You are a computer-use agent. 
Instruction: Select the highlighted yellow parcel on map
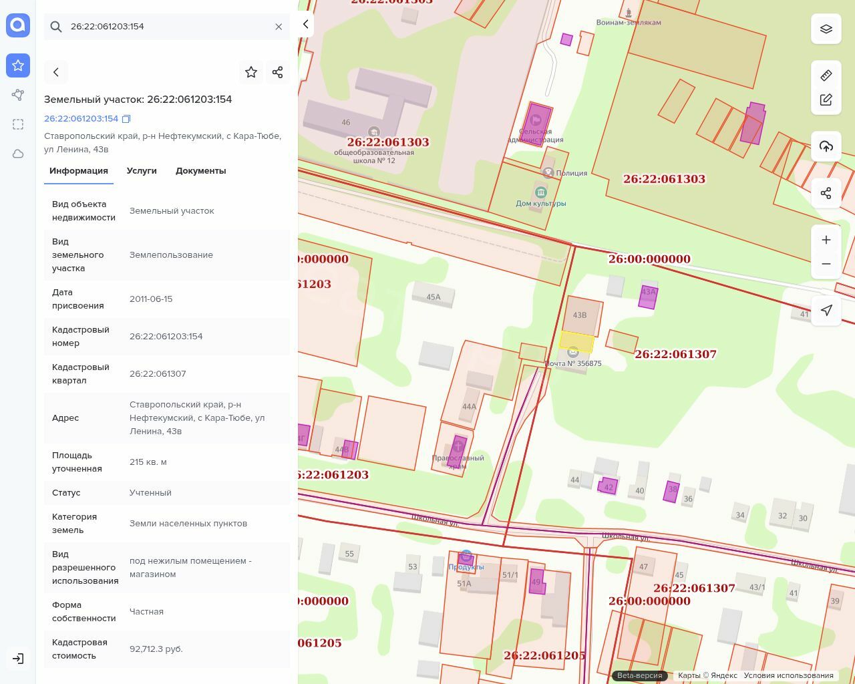(576, 342)
